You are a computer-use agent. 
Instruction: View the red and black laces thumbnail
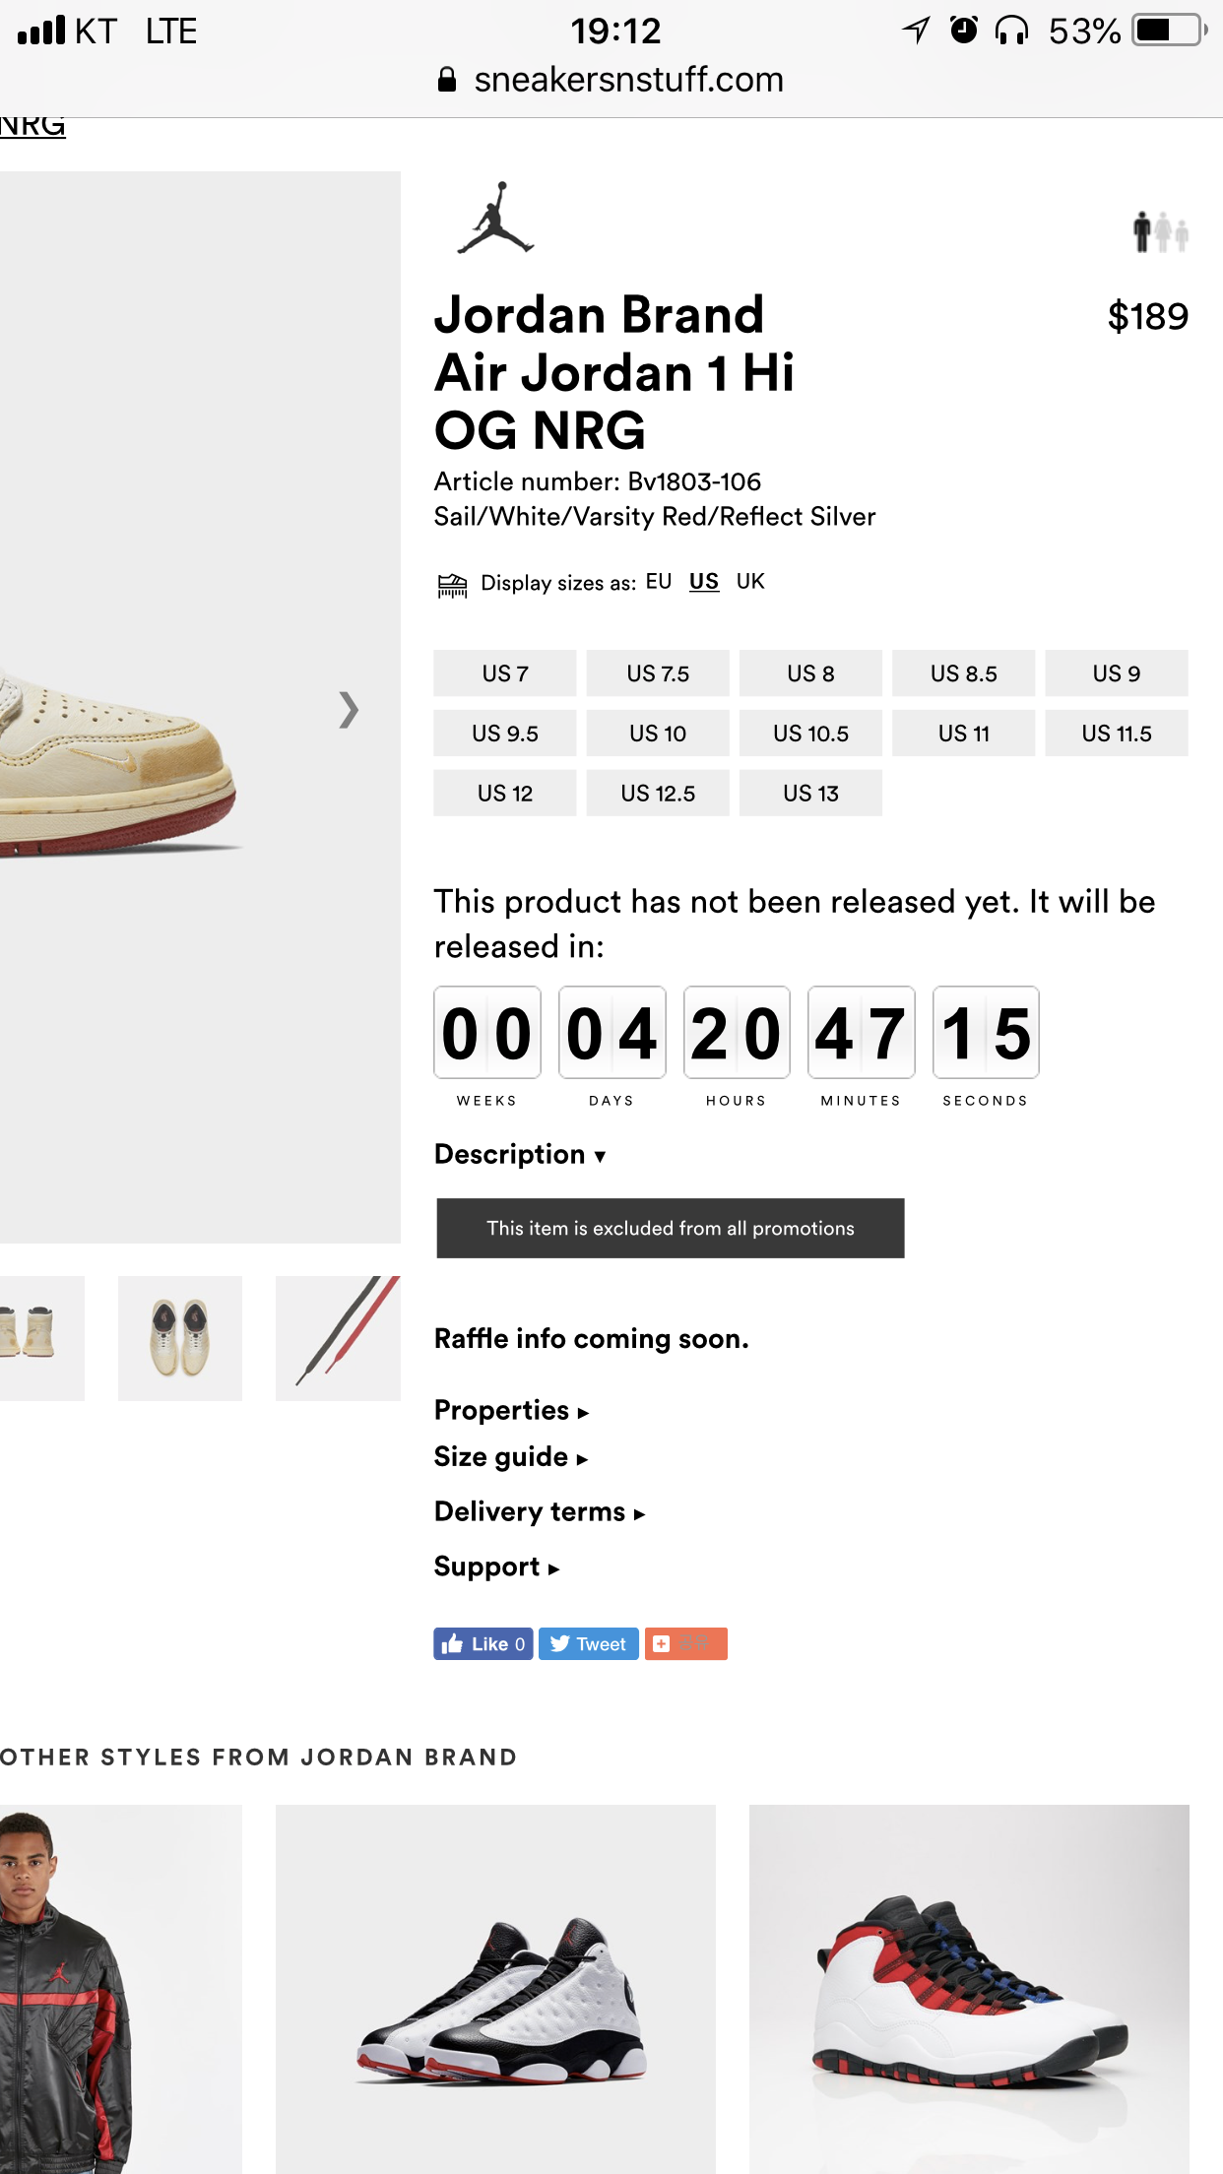click(x=338, y=1338)
